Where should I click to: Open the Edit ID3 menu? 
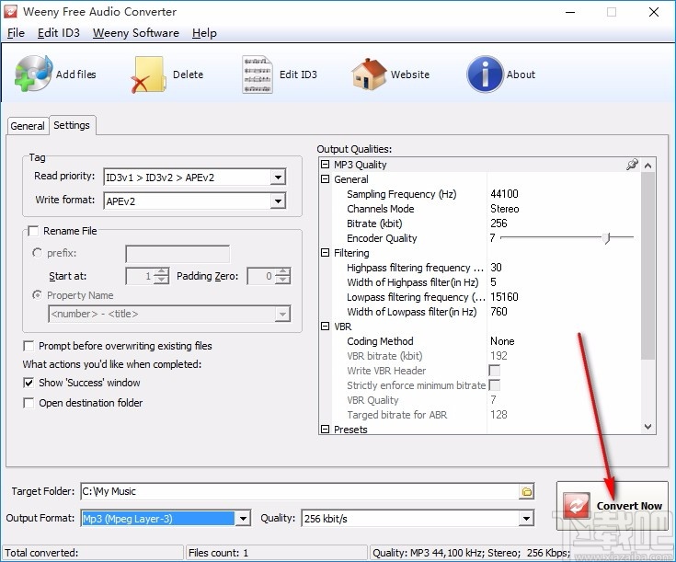point(59,33)
